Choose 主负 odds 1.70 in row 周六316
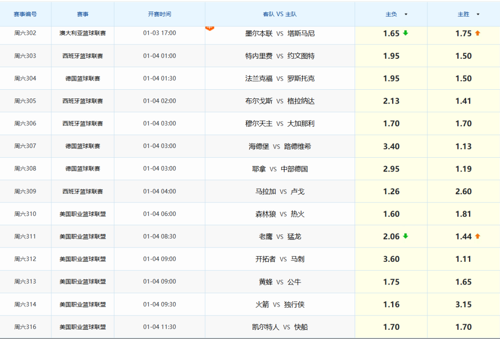The image size is (500, 339). click(391, 327)
